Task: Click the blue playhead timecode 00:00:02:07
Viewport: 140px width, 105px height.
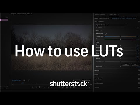Action: pos(17,80)
